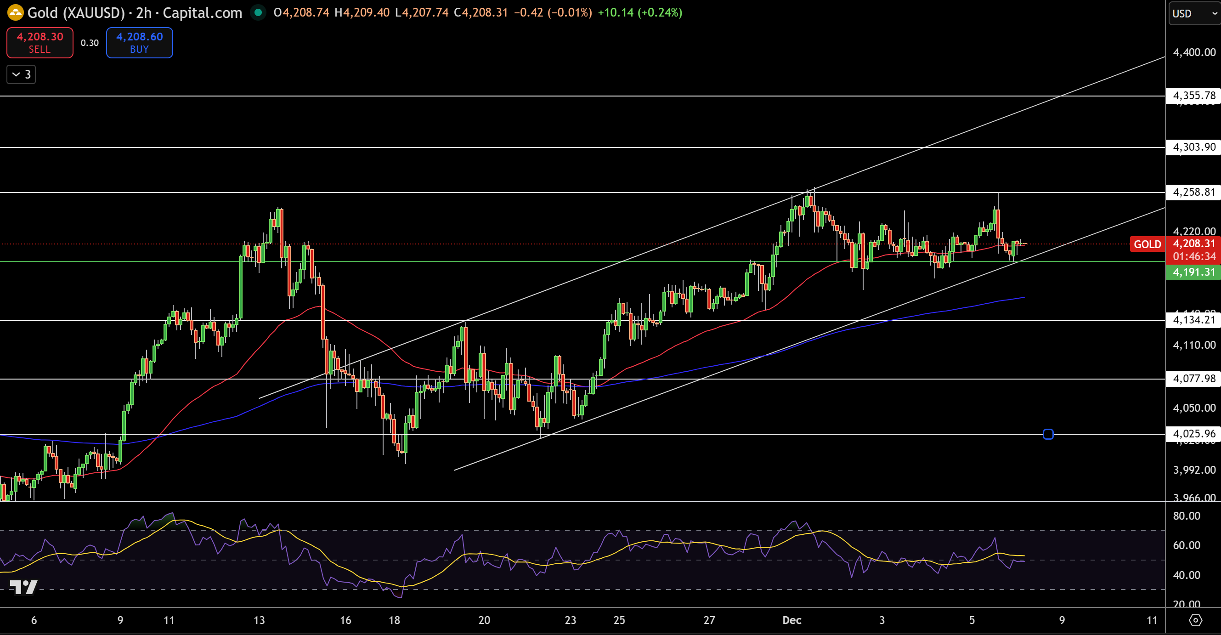Screen dimensions: 1221x635
Task: Click the Gold (XAUUSD) symbol title
Action: coord(76,13)
